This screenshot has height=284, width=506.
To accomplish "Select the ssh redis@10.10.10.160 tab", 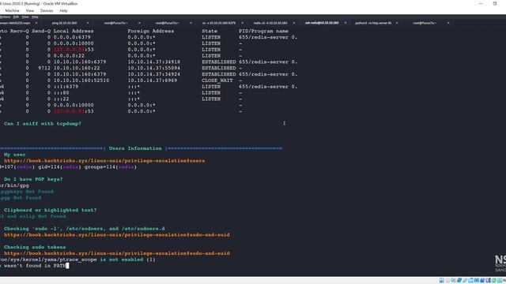I will click(322, 23).
